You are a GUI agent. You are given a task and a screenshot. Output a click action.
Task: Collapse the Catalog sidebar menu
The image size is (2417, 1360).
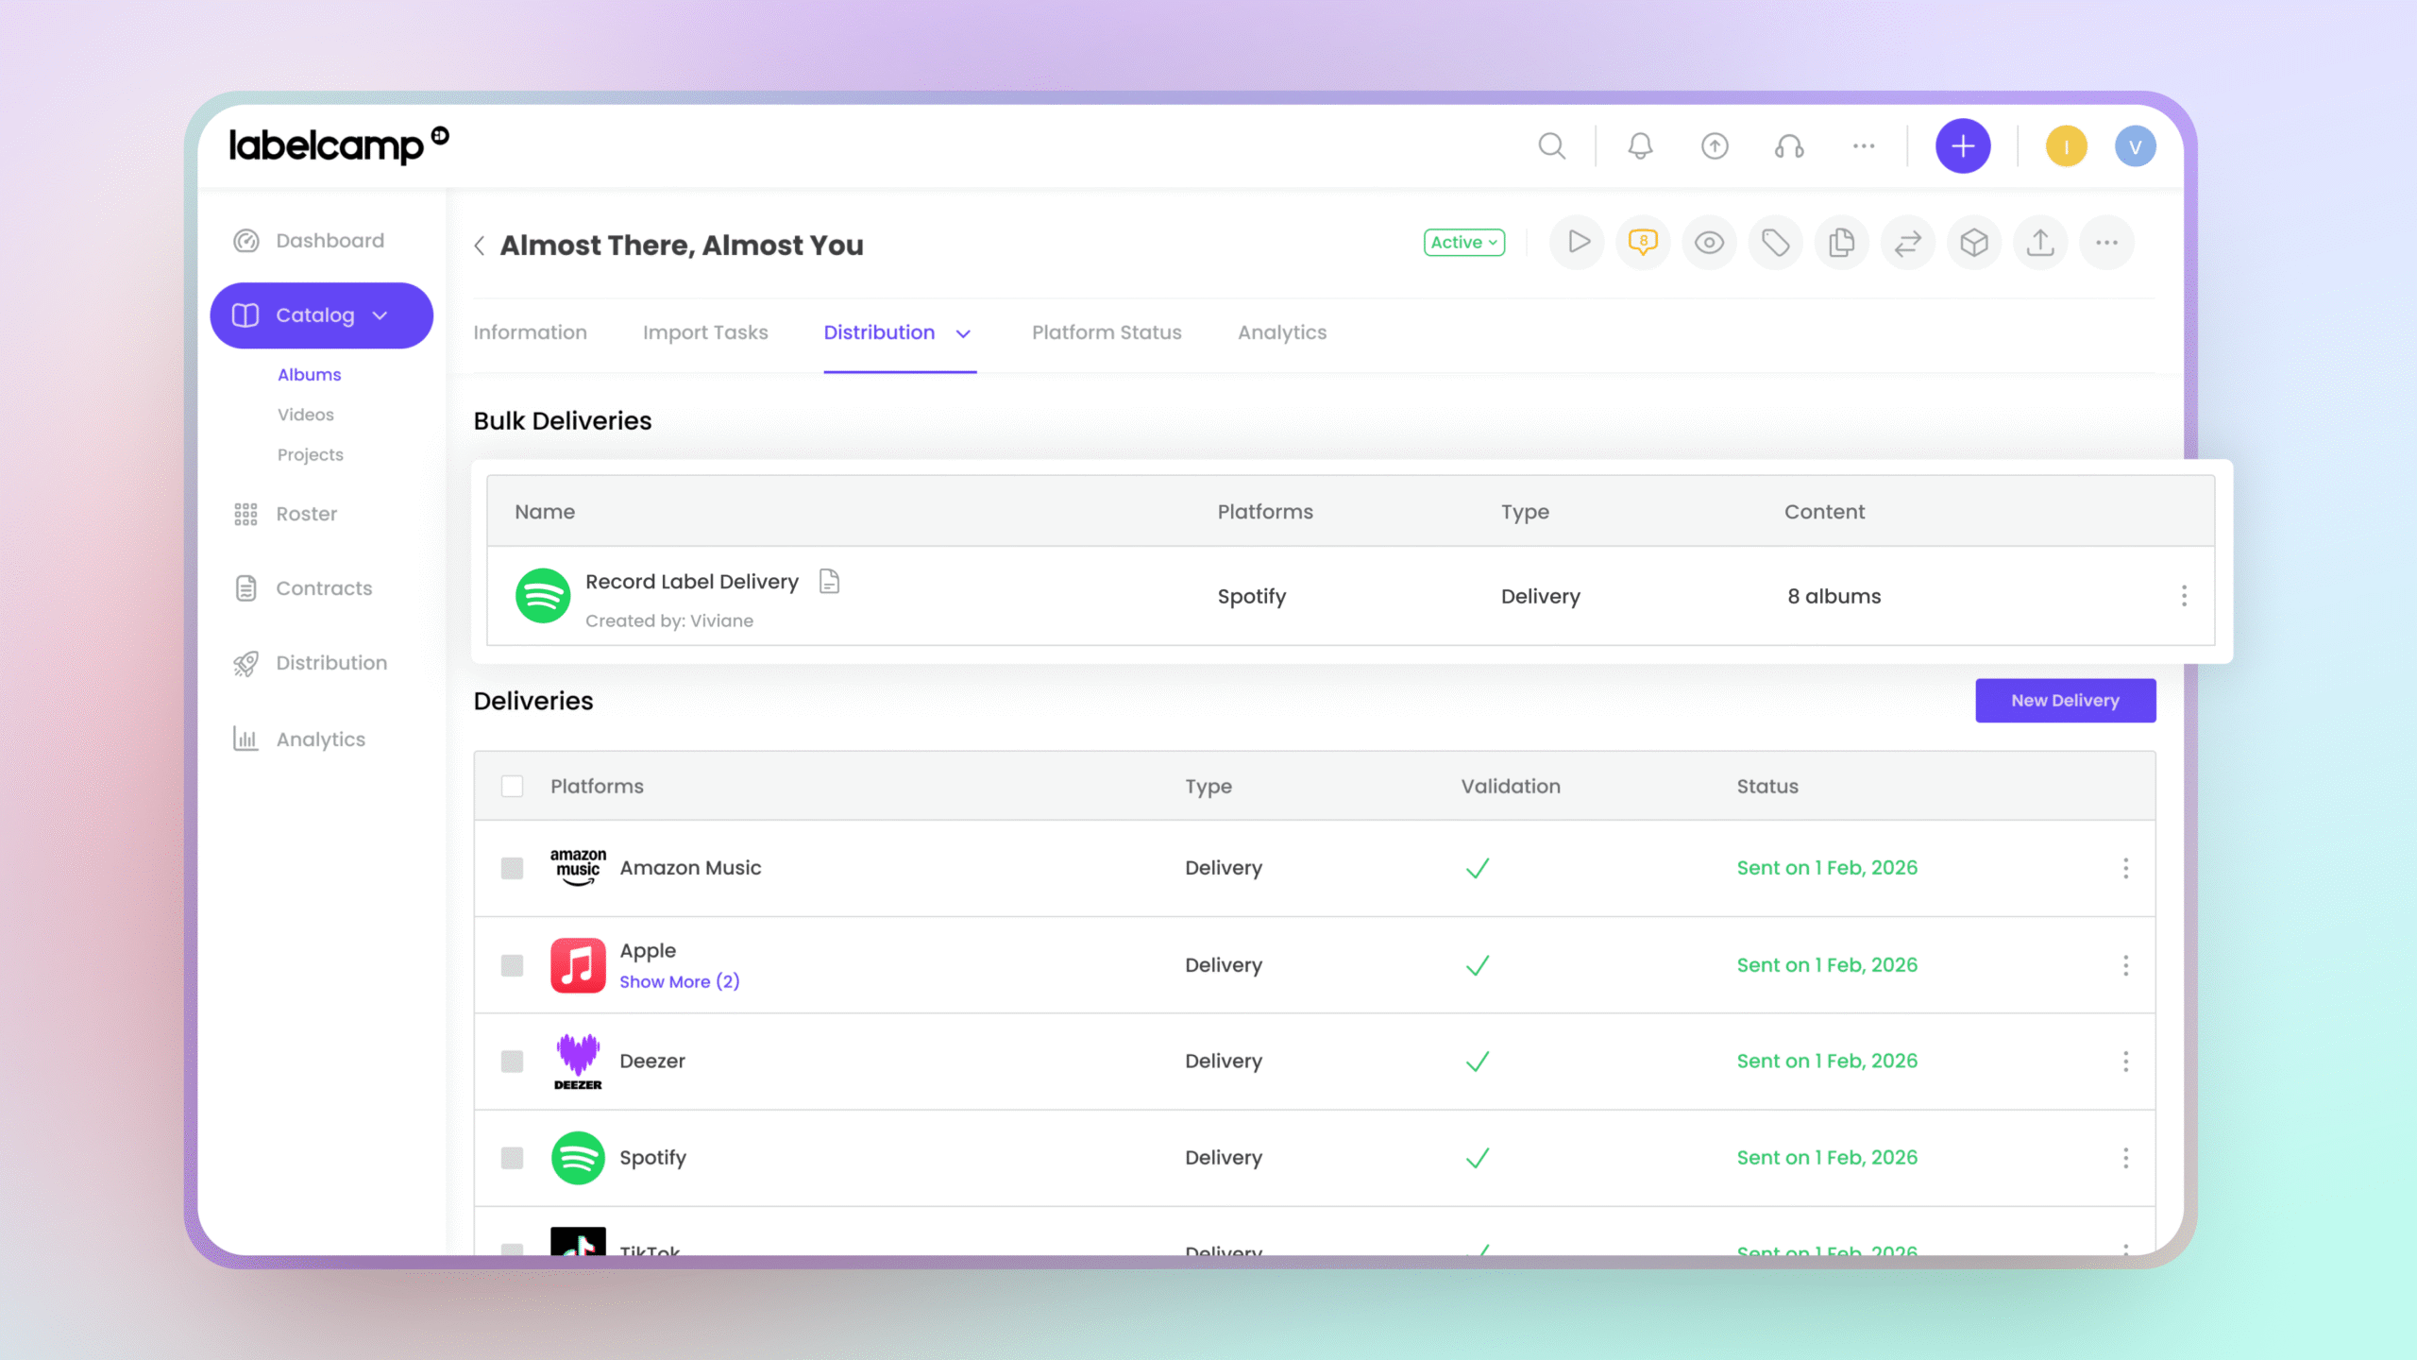380,315
